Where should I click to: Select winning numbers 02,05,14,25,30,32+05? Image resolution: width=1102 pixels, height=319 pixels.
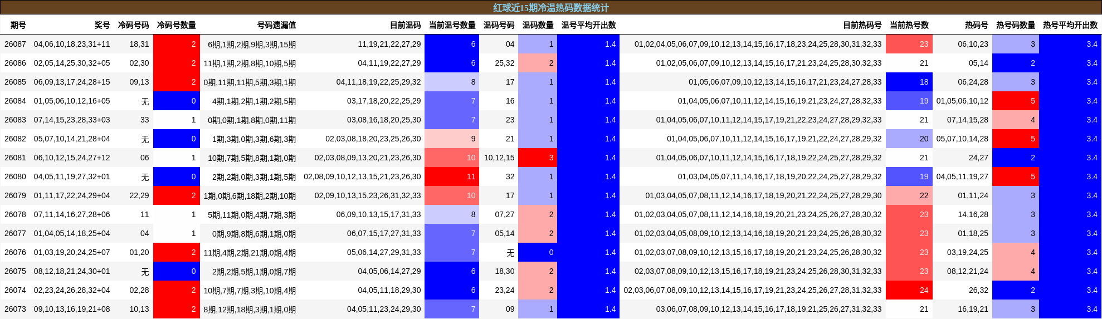[x=72, y=63]
